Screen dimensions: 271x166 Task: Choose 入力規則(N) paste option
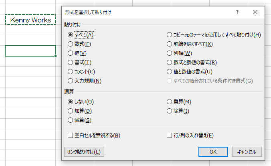point(71,81)
